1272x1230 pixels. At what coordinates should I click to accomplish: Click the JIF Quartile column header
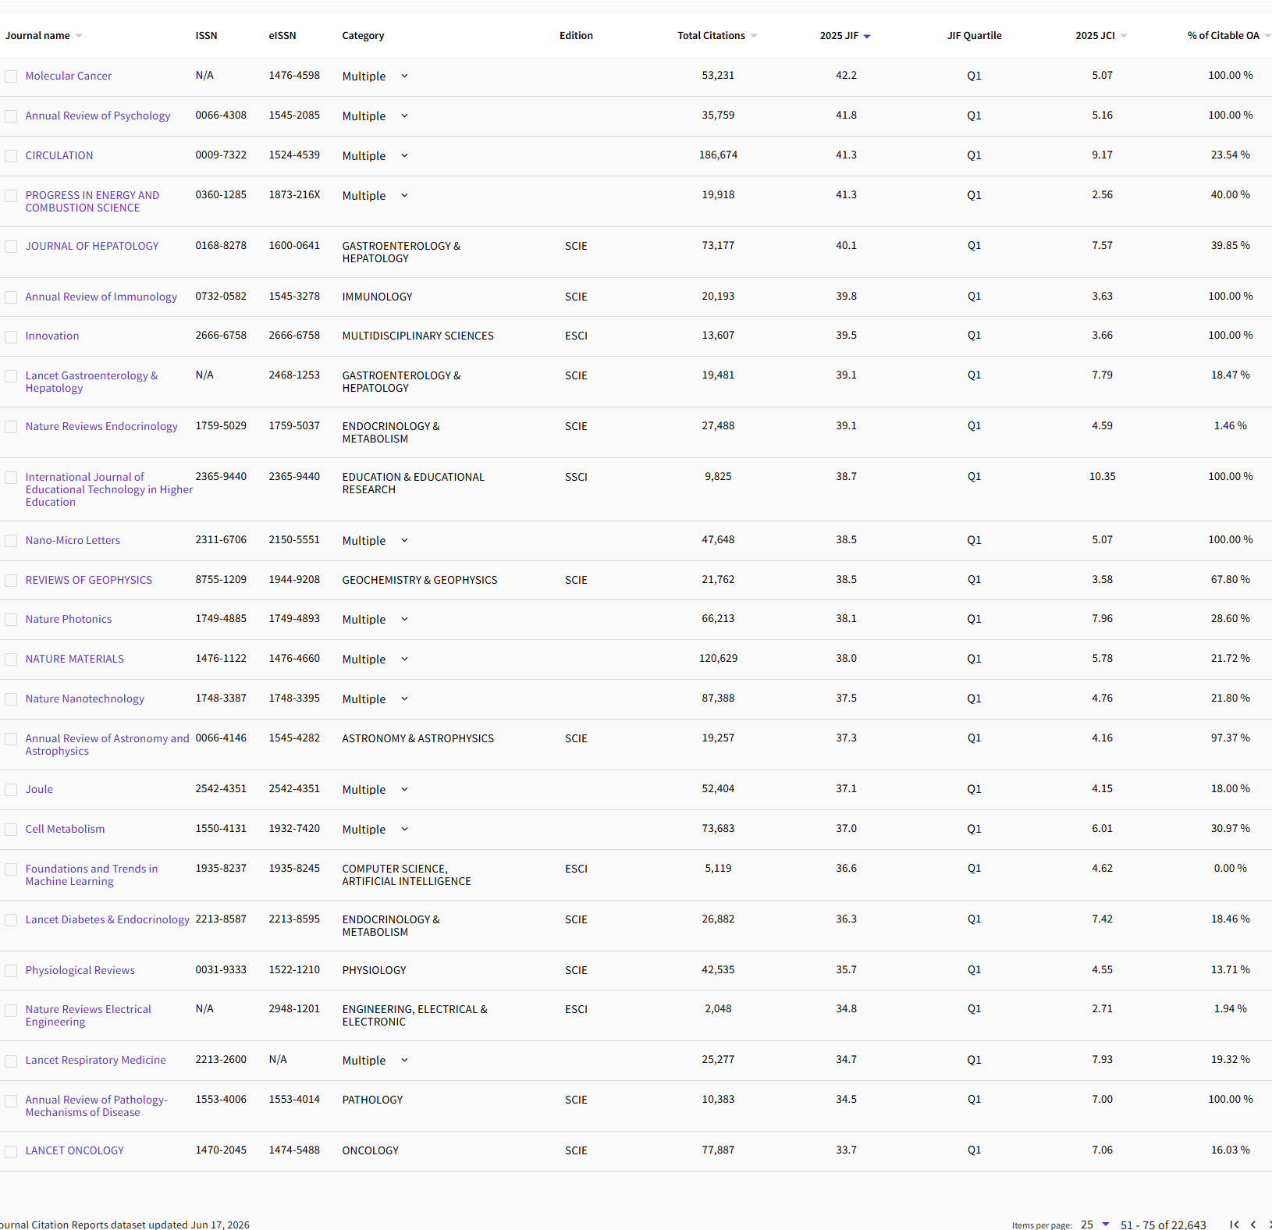pos(975,36)
